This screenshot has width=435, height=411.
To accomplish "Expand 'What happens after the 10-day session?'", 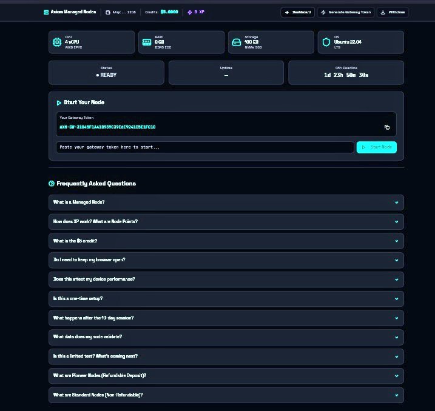I will 226,318.
